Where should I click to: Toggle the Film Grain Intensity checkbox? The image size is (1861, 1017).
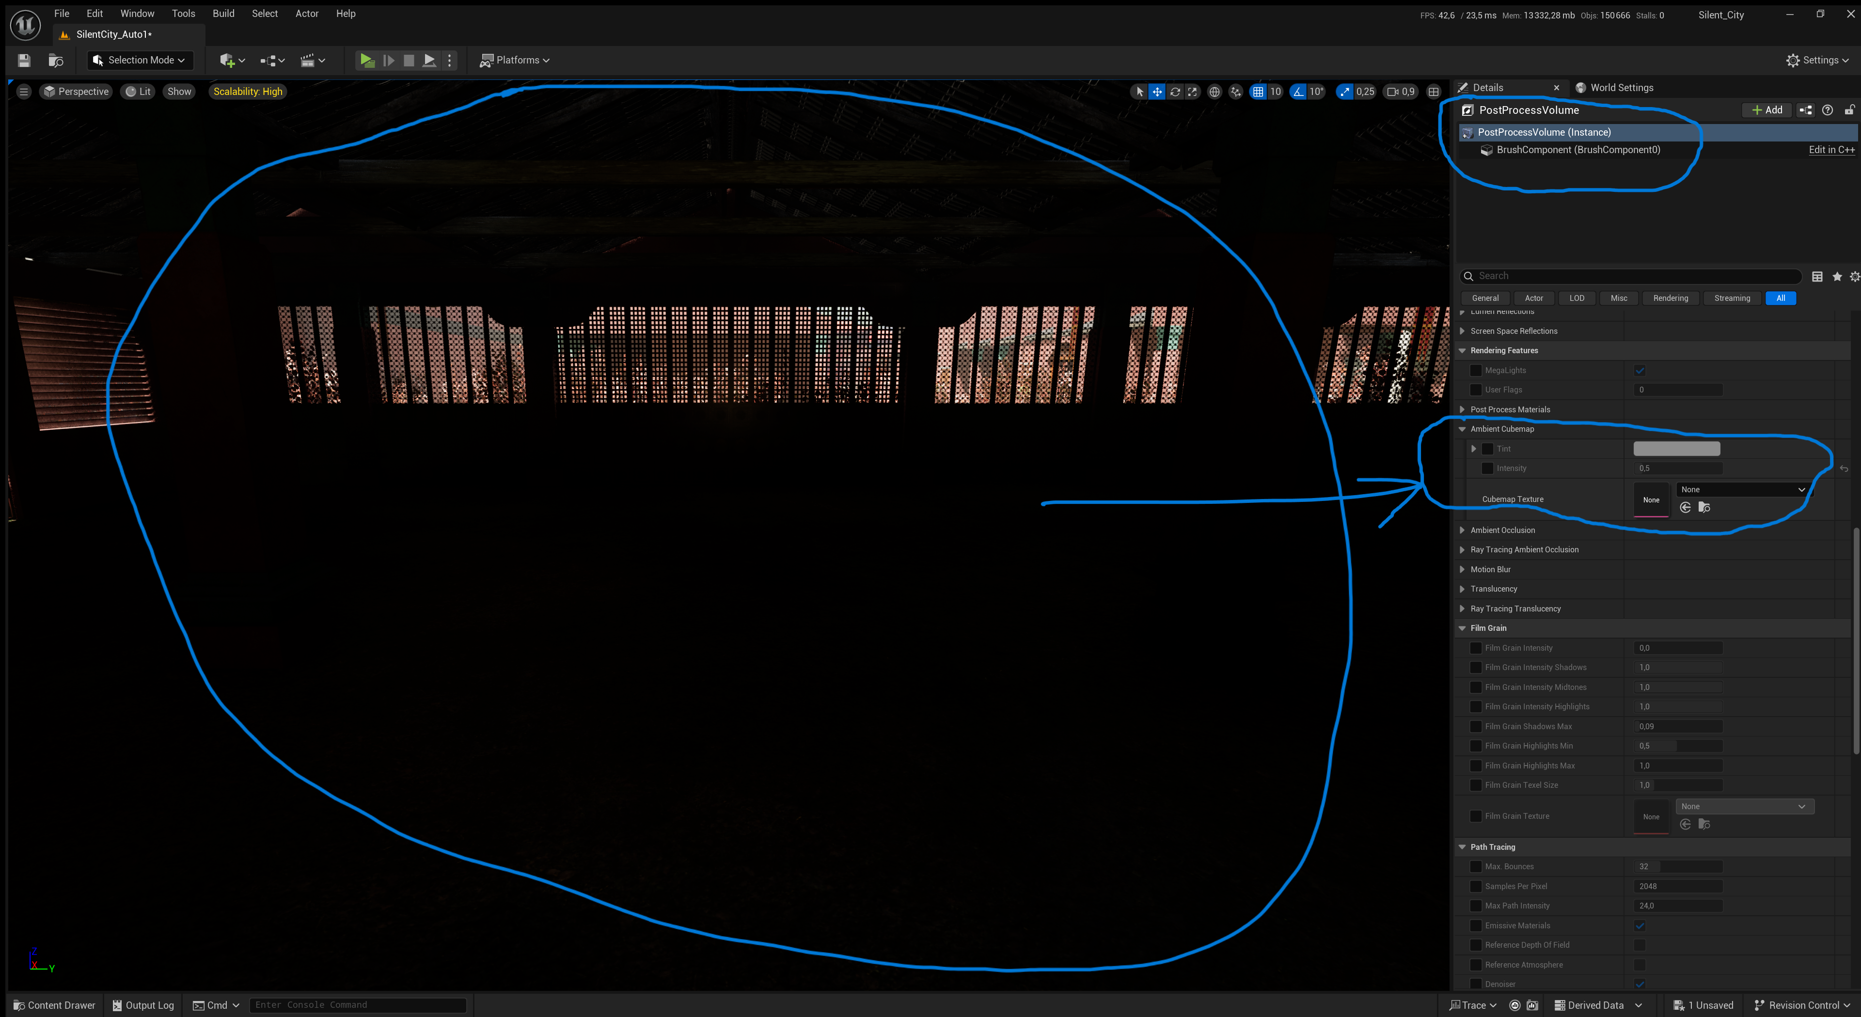[1477, 648]
